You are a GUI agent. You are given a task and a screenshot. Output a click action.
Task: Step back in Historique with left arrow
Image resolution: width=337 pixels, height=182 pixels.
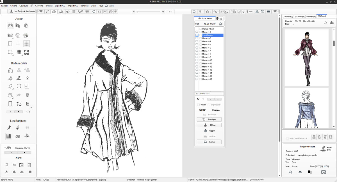[x=11, y=153]
